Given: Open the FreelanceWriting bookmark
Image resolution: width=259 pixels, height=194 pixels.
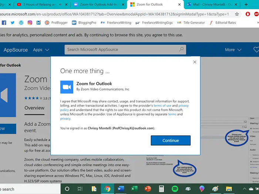Looking at the screenshot, I should click(x=116, y=23).
